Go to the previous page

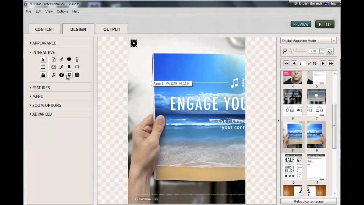coord(294,63)
